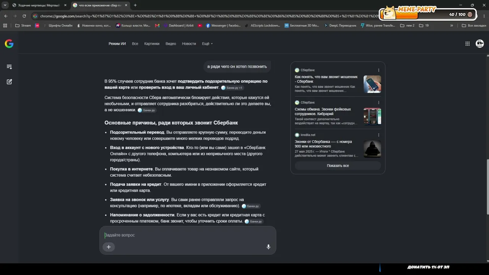Open the phone screens thumbnail of Кибрарий source
489x275 pixels.
[x=372, y=116]
